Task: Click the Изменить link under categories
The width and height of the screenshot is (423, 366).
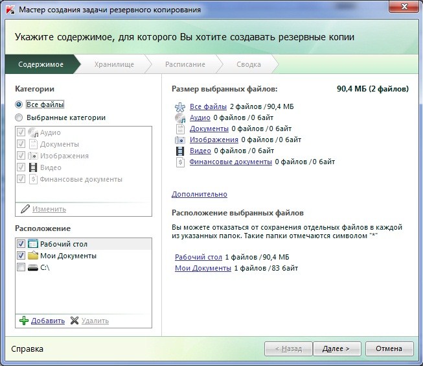Action: [x=49, y=209]
